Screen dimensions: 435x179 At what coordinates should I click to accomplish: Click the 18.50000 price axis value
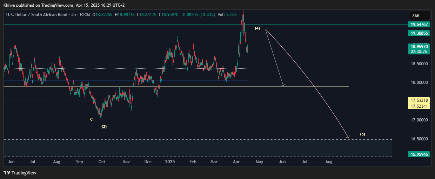[x=419, y=64]
